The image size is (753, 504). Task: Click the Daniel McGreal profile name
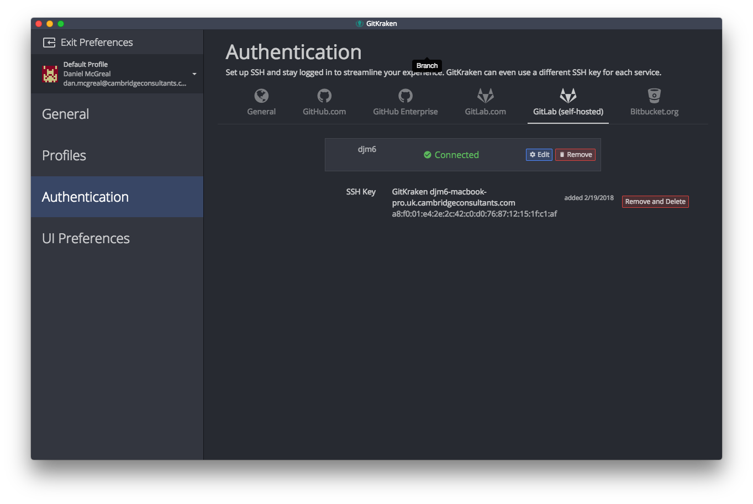tap(87, 74)
